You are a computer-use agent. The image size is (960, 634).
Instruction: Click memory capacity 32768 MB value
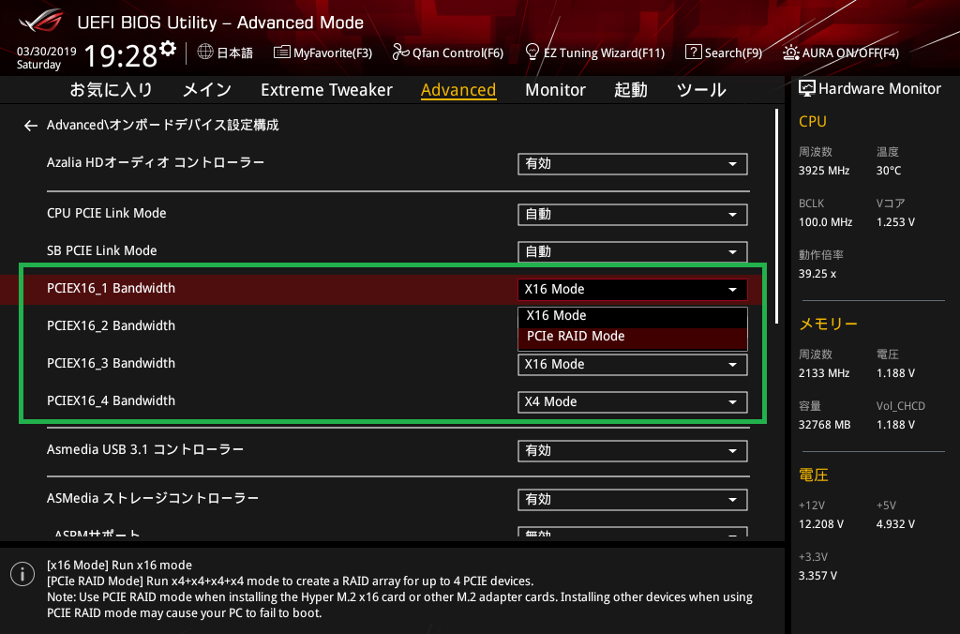[824, 425]
